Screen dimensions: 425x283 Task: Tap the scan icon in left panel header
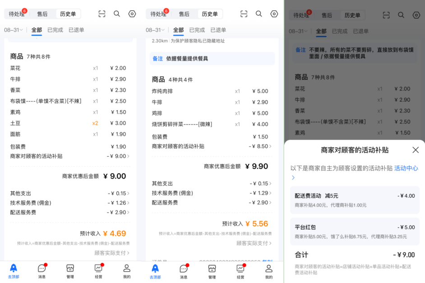click(x=102, y=14)
